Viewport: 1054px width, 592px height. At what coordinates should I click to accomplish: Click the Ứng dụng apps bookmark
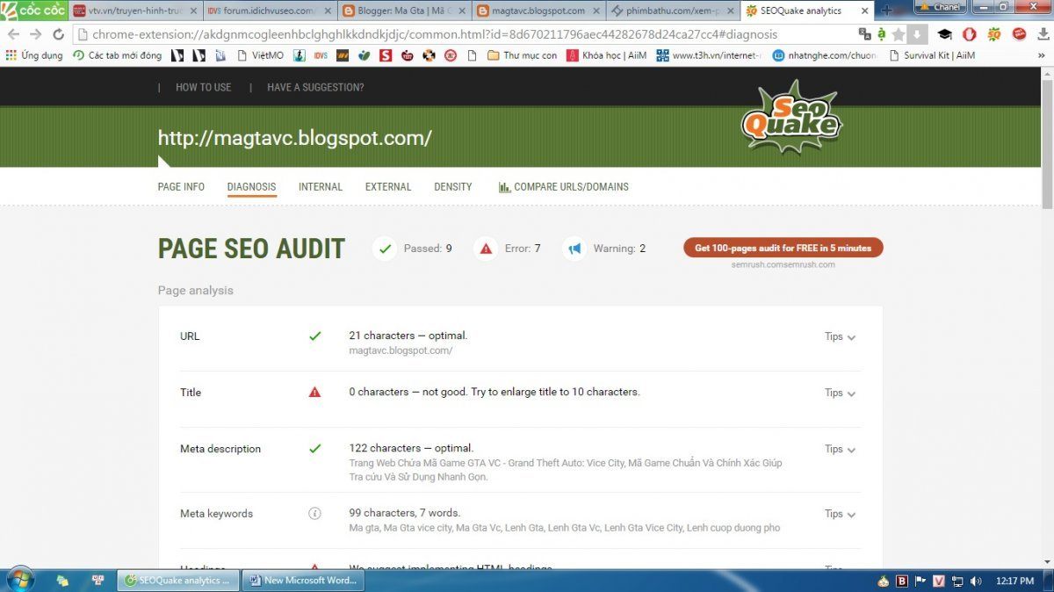pos(34,55)
